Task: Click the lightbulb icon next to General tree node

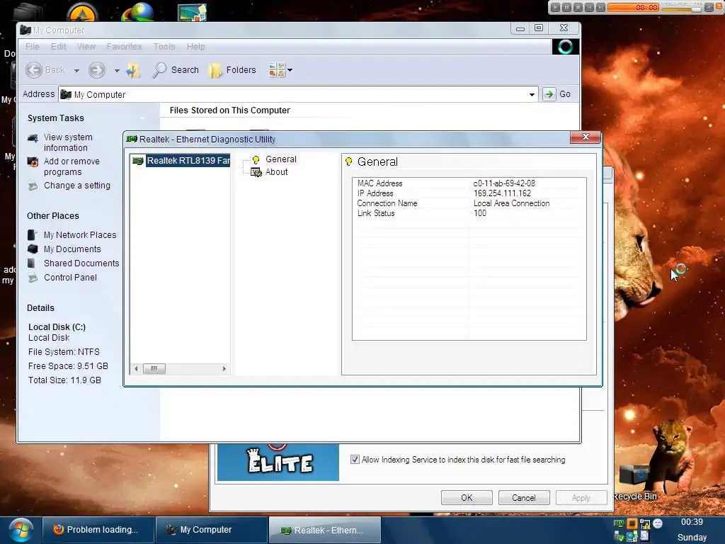Action: tap(256, 159)
